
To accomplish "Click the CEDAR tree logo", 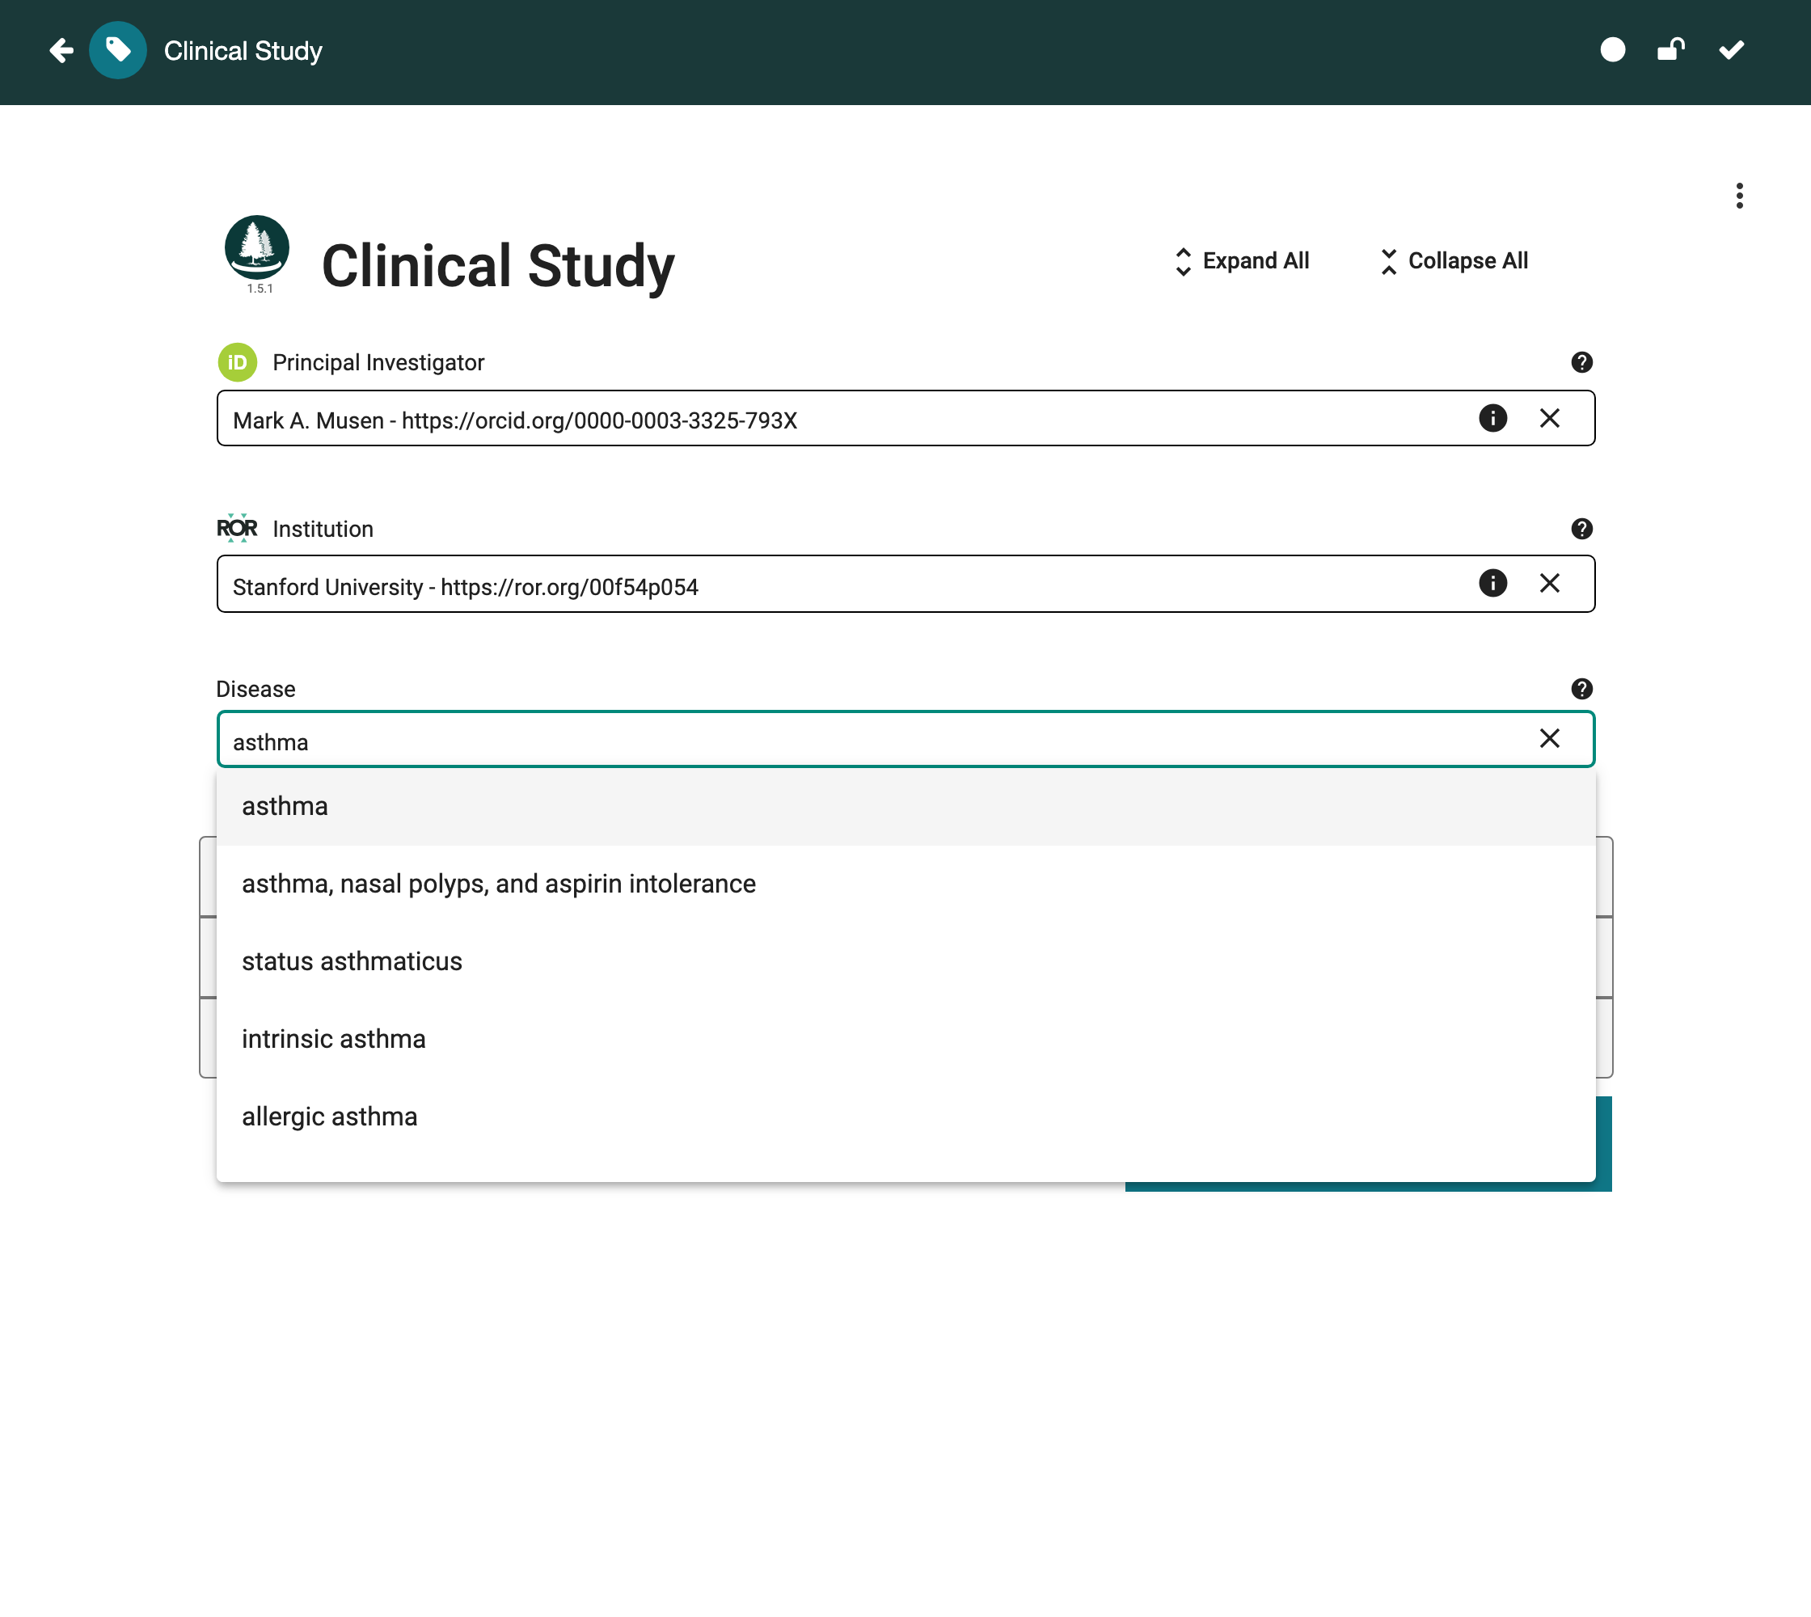I will (x=257, y=248).
